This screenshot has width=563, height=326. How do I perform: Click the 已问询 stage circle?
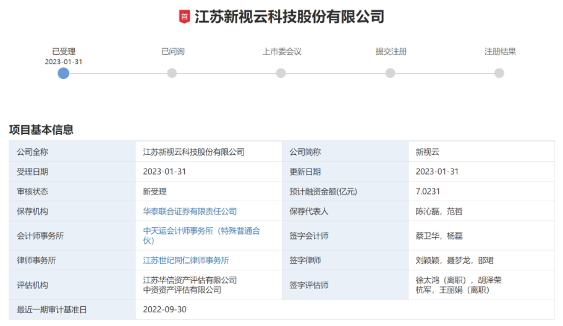(x=172, y=73)
